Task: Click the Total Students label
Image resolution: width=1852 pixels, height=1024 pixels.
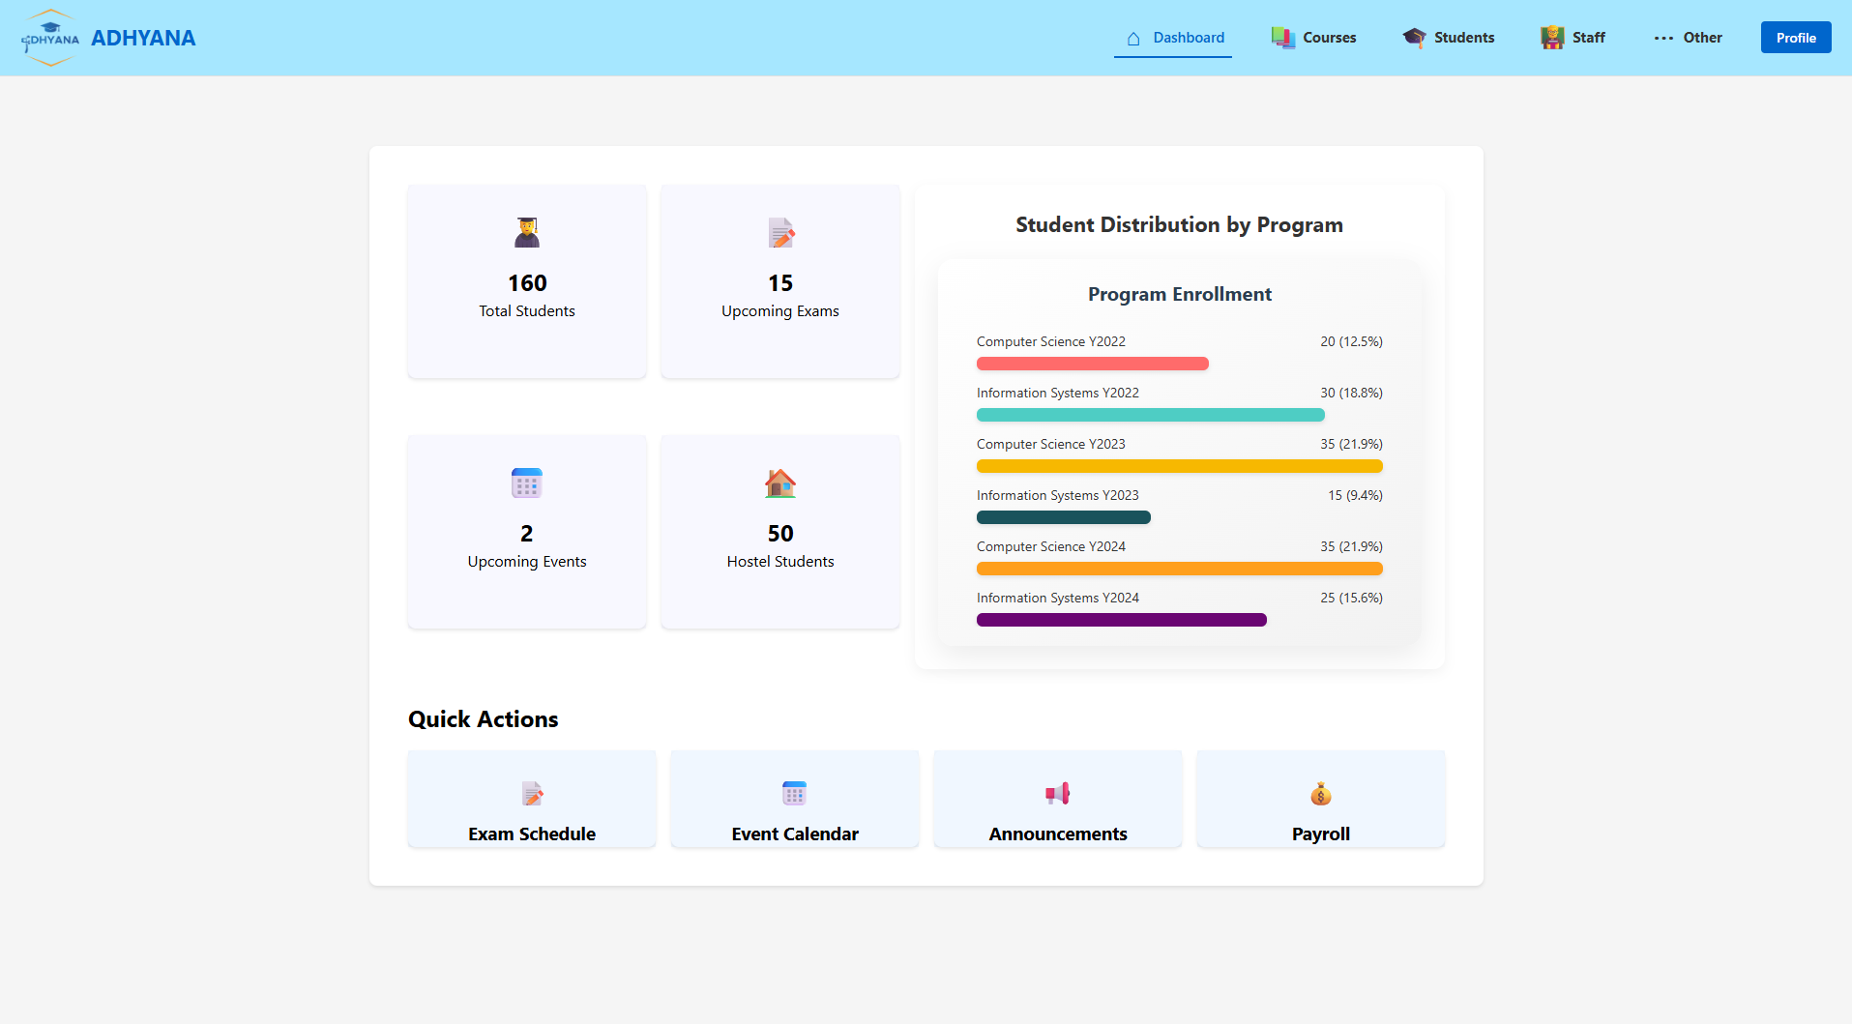Action: click(x=527, y=311)
